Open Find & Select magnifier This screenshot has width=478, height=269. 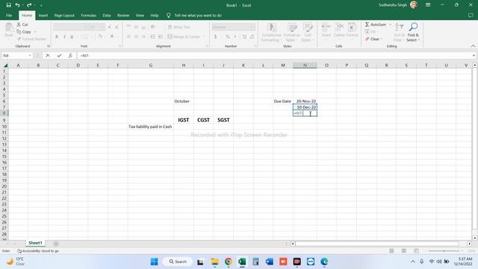click(x=413, y=32)
